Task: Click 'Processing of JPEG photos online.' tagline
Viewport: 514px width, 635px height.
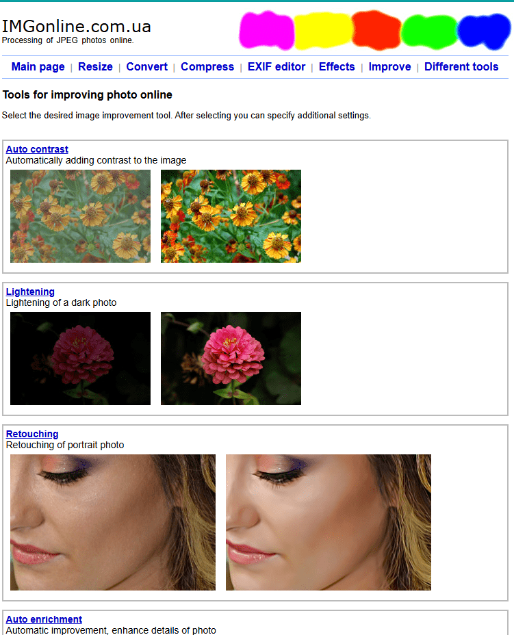Action: click(68, 40)
